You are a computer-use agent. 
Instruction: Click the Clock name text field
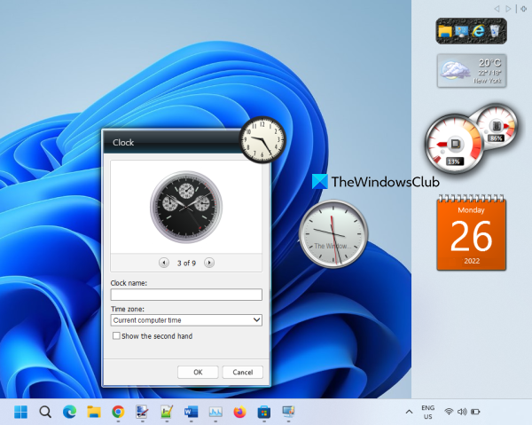186,295
